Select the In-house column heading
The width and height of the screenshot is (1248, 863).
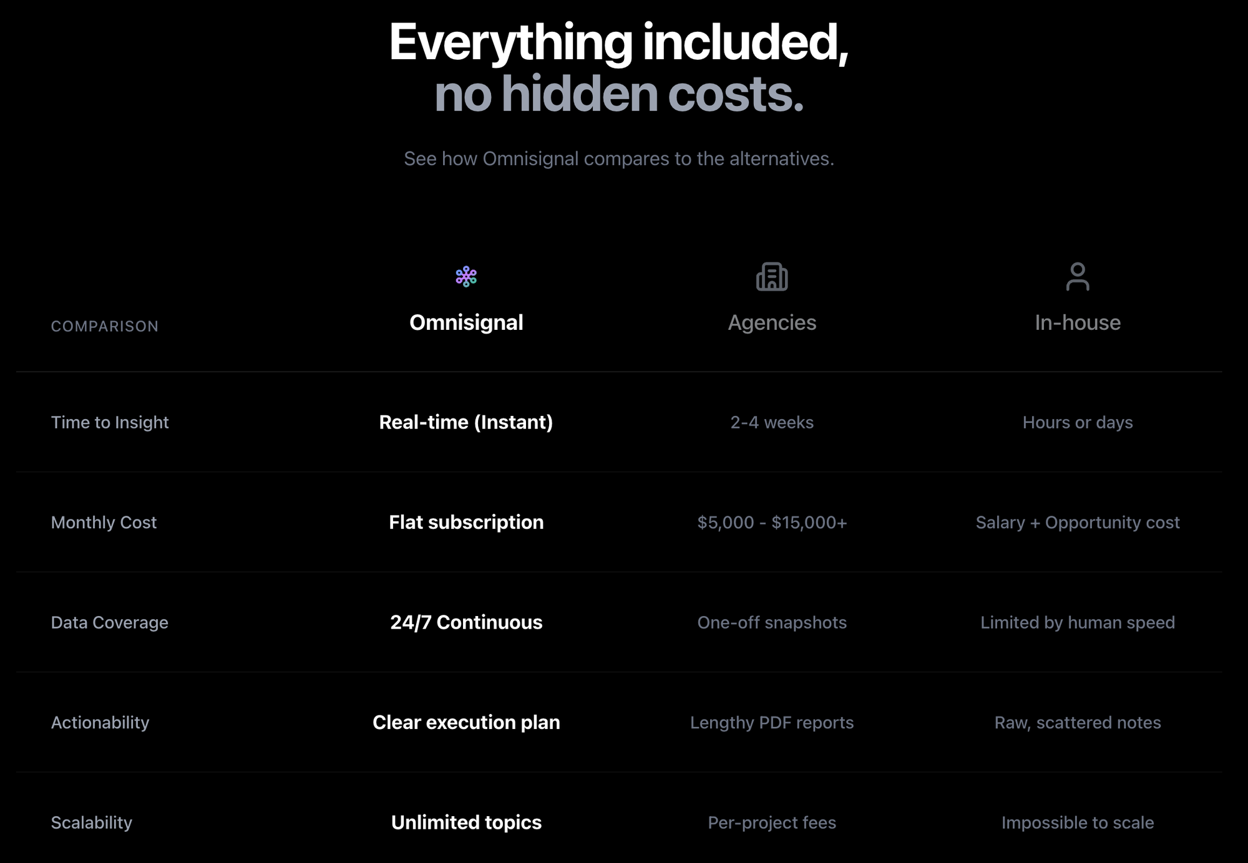[x=1078, y=322]
